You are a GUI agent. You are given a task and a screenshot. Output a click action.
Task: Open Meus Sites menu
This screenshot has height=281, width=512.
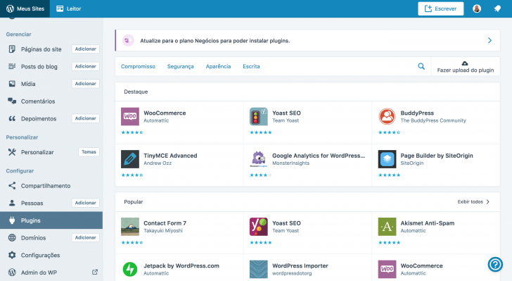[x=25, y=8]
